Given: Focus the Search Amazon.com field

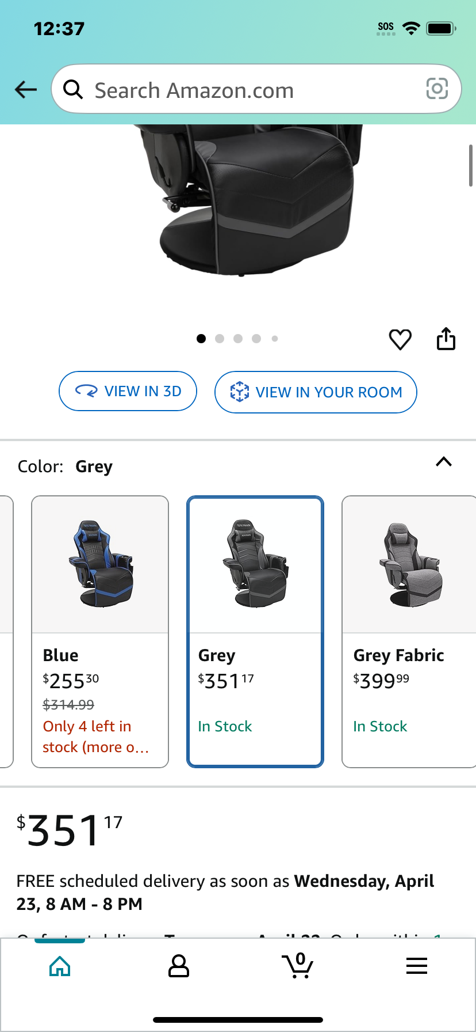Looking at the screenshot, I should pyautogui.click(x=256, y=89).
